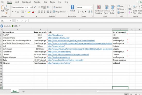The image size is (142, 95).
Task: Add a new sheet with plus icon
Action: coord(23,91)
